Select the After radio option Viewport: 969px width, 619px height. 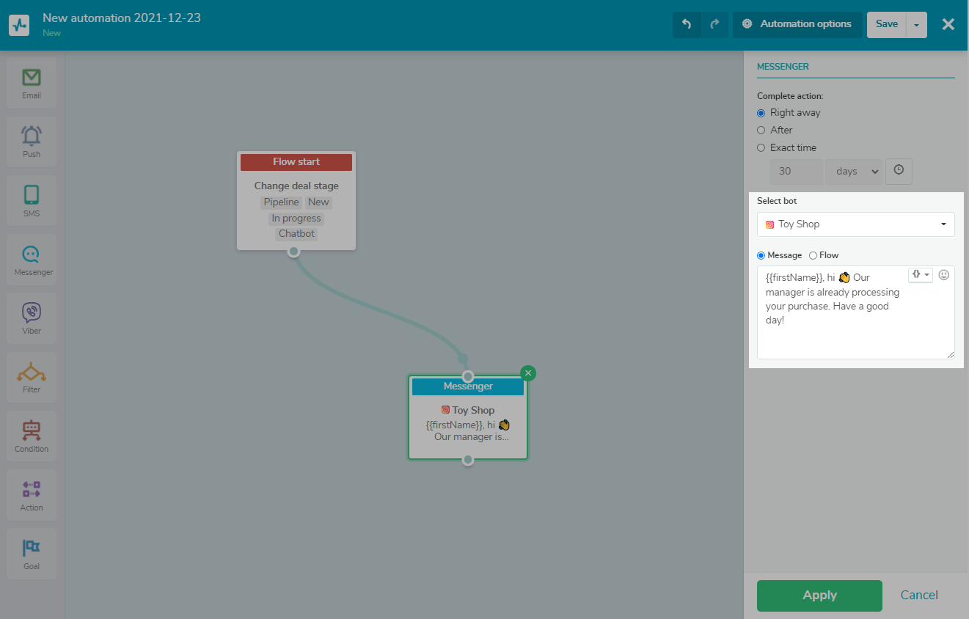tap(761, 130)
